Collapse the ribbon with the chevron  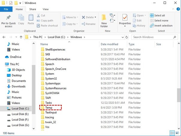click(173, 9)
